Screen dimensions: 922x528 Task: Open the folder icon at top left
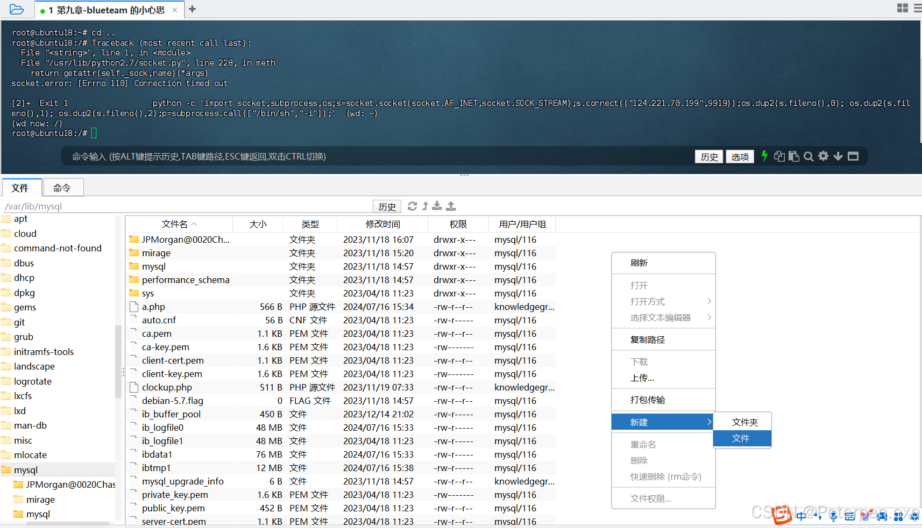[17, 9]
